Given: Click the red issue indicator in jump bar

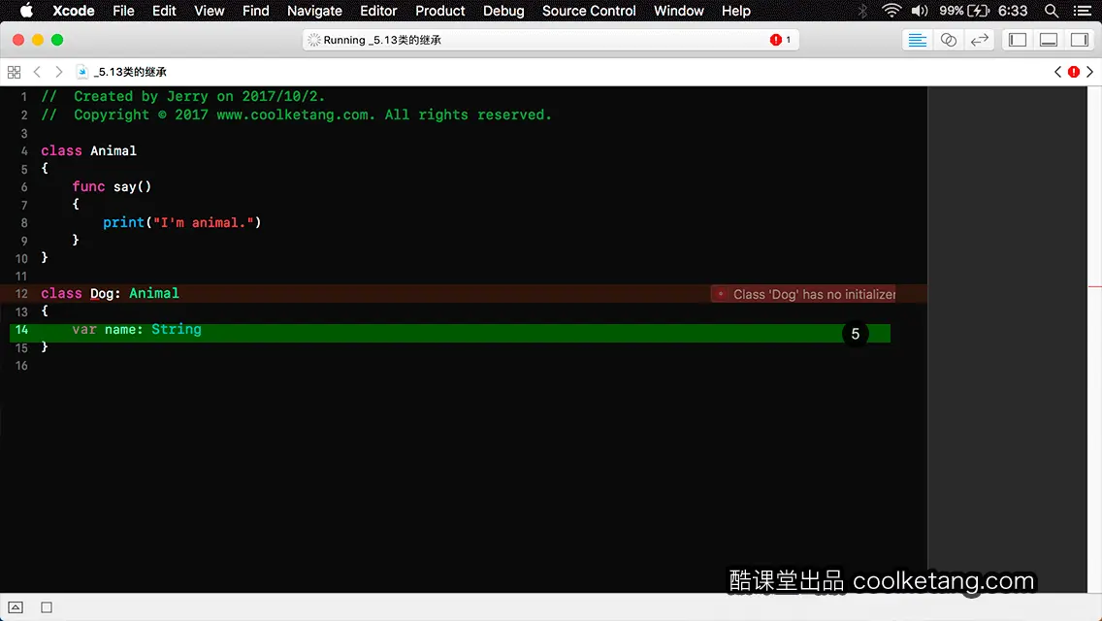Looking at the screenshot, I should (1073, 72).
